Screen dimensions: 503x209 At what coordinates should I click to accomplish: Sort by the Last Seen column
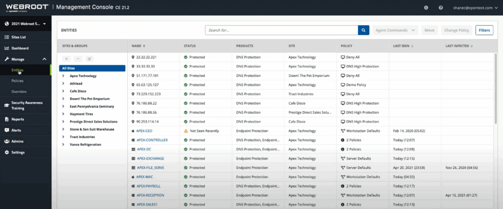(403, 46)
